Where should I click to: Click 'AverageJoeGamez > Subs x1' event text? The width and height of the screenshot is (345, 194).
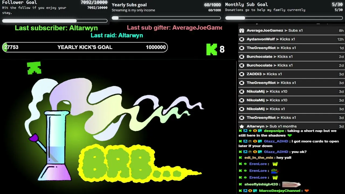click(275, 30)
